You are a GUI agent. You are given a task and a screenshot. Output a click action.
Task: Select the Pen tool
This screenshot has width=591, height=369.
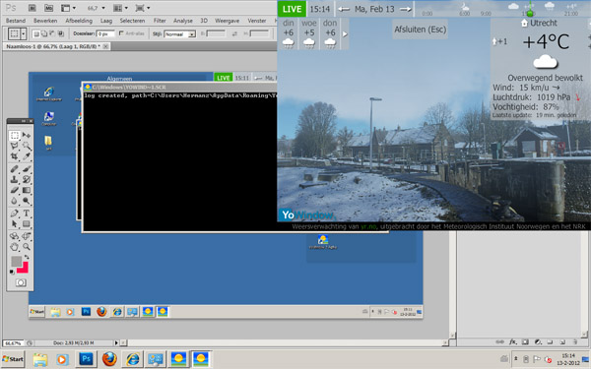15,214
